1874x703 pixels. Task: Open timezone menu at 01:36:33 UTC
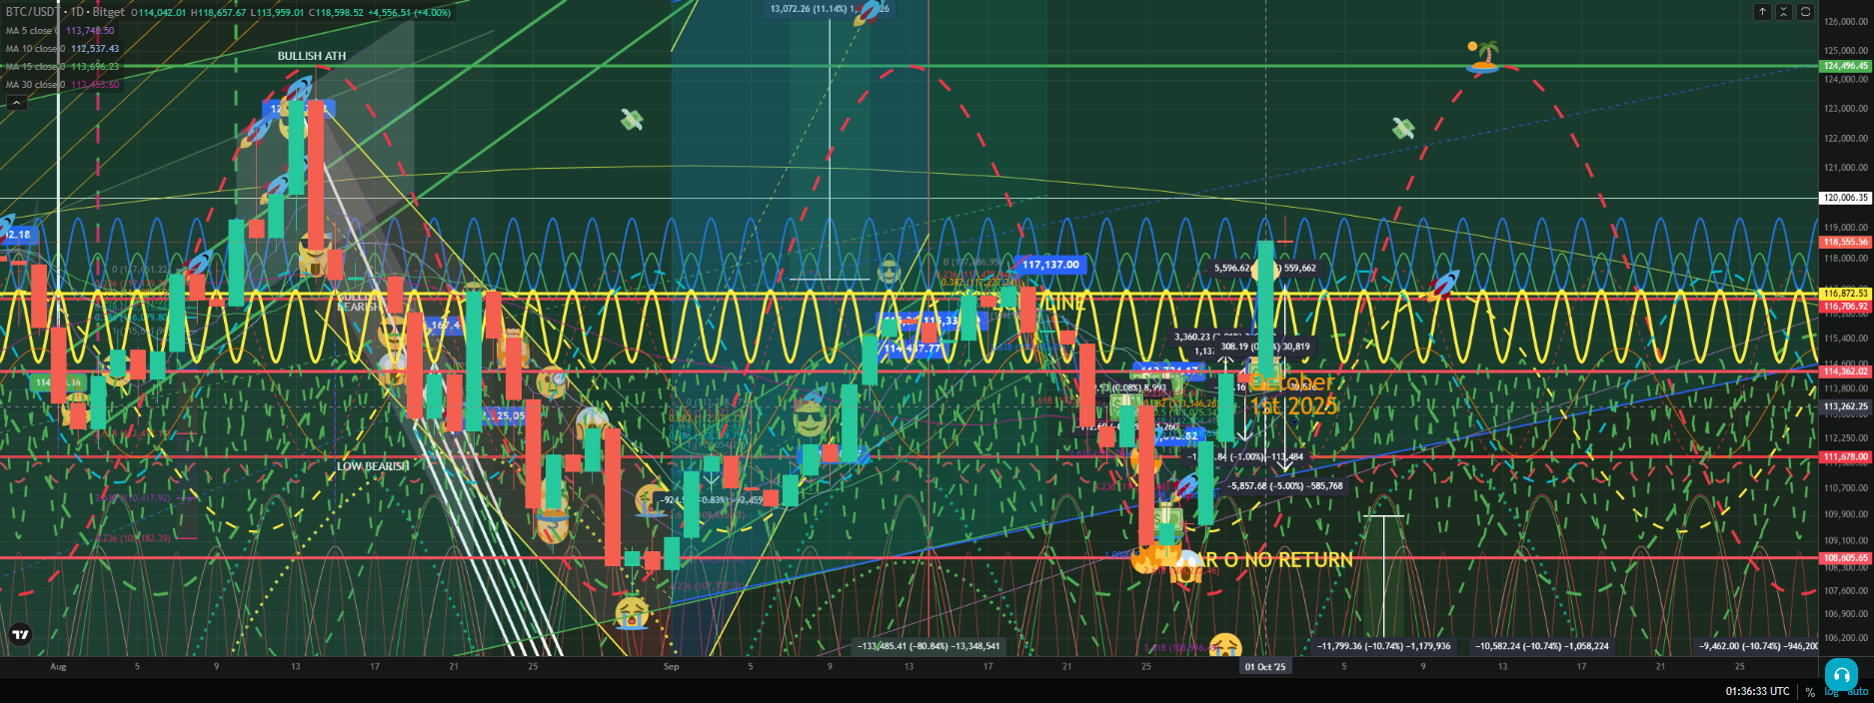(1757, 692)
